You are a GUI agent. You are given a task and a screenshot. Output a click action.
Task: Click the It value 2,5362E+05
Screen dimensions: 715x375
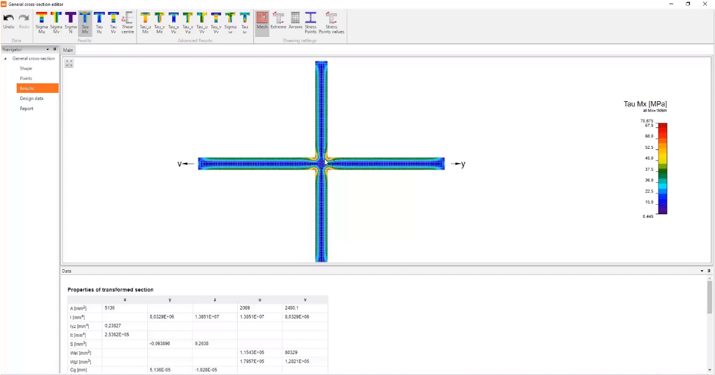tap(125, 335)
